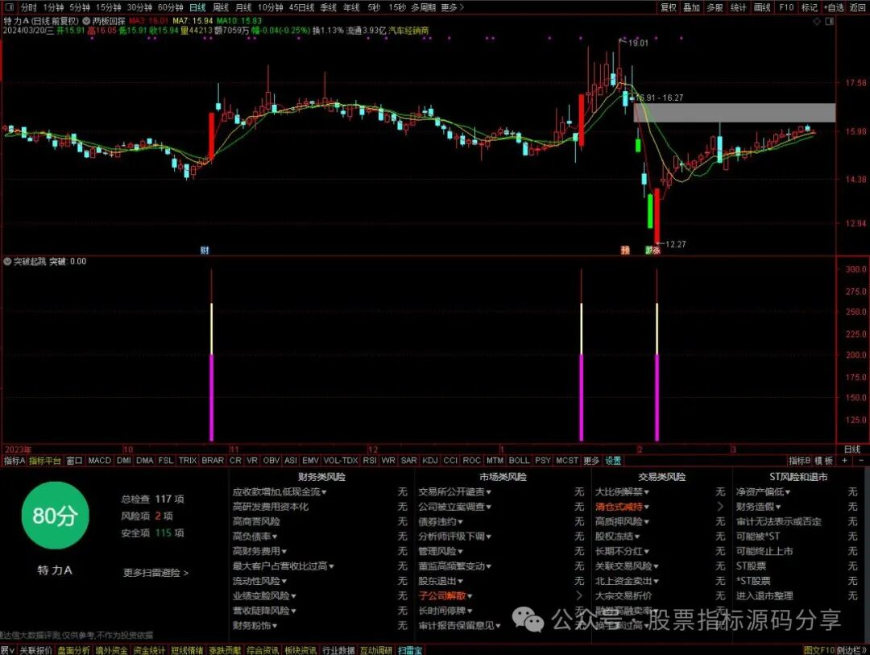
Task: Open the 扫雷宝 bottom tab
Action: click(410, 650)
